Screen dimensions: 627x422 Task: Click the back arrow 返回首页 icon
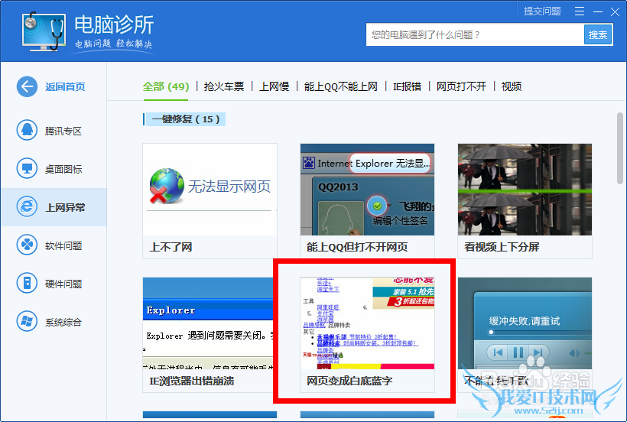(x=28, y=86)
